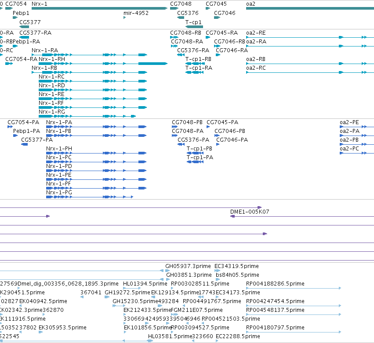Select the Pebp1-RA transcript label

(x=26, y=41)
